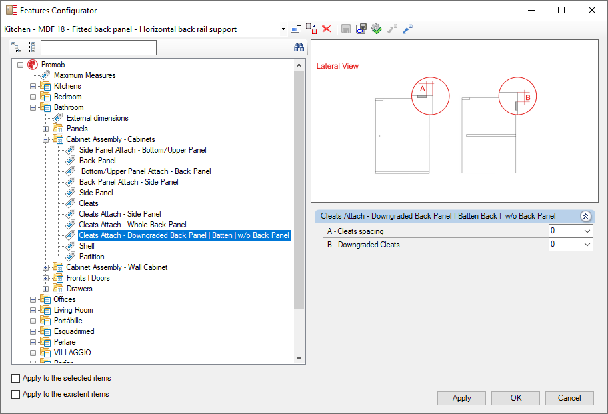
Task: Click the tag icon beside Cleats
Action: 70,203
